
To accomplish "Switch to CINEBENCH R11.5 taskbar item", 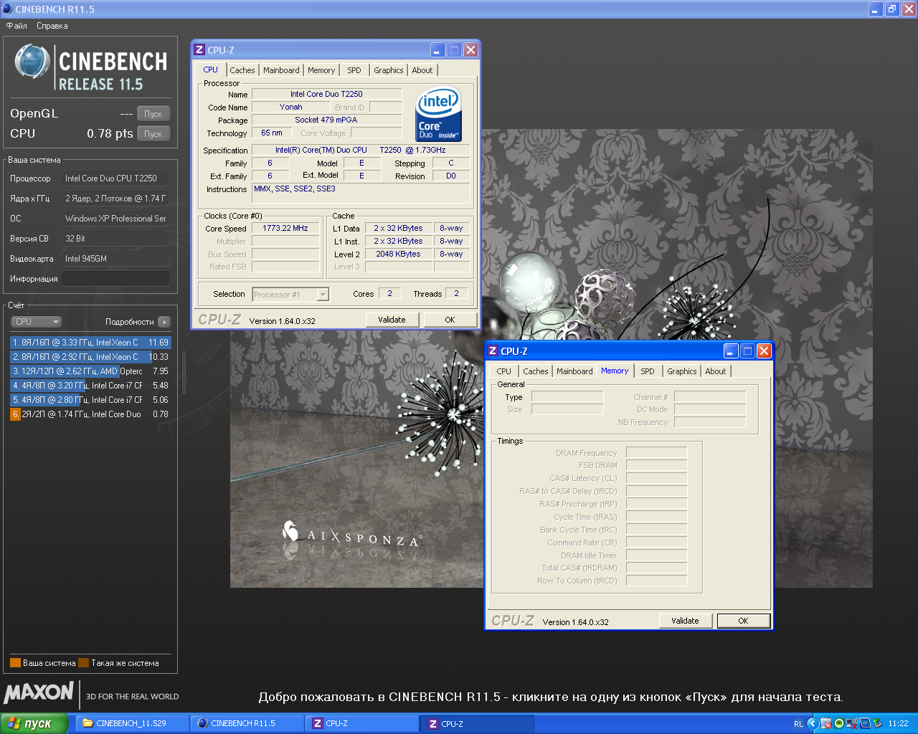I will click(247, 723).
